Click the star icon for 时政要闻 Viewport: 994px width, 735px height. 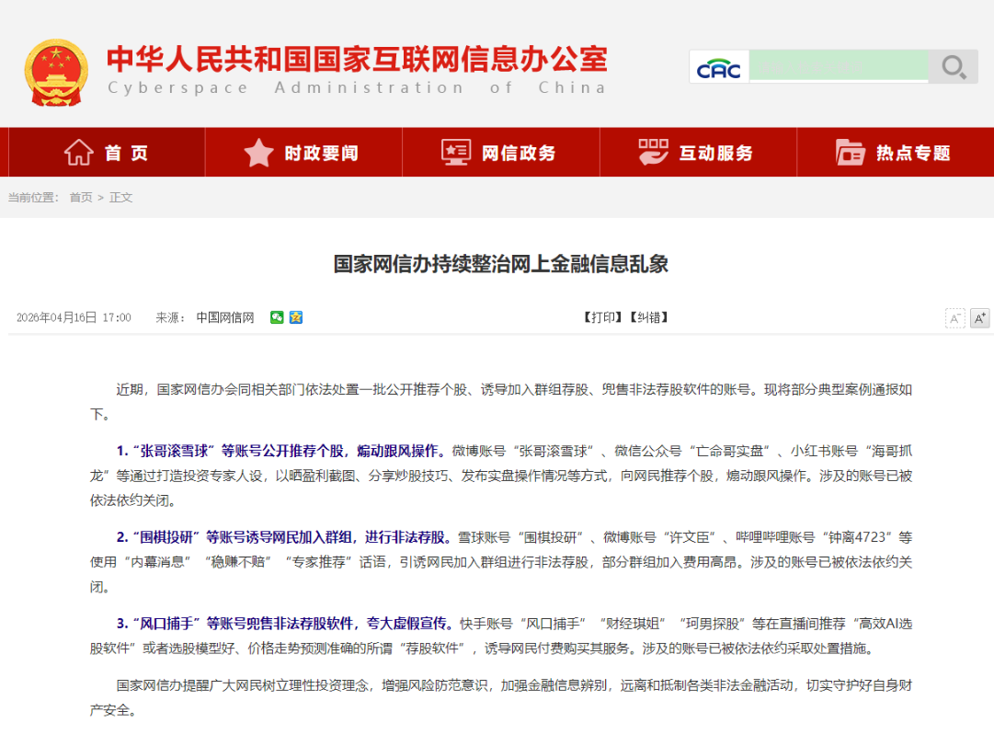pos(259,153)
